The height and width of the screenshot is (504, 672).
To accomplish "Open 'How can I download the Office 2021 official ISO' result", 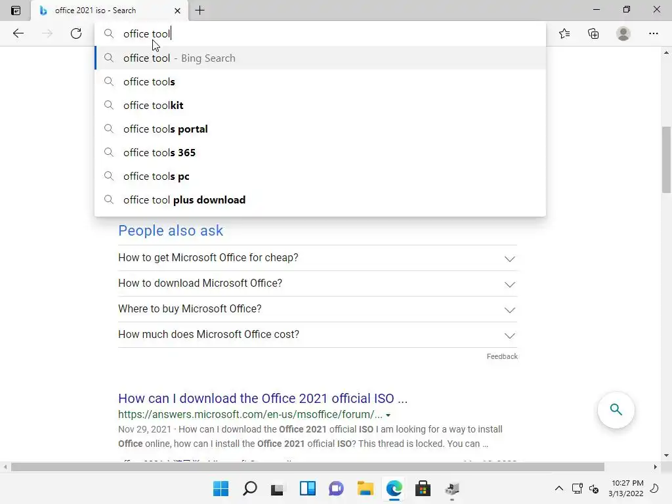I will click(x=262, y=398).
